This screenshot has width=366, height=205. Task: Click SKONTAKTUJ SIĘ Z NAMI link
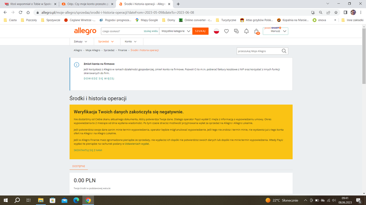click(x=88, y=150)
